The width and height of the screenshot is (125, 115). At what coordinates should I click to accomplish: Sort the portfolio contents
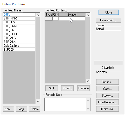click(x=52, y=88)
